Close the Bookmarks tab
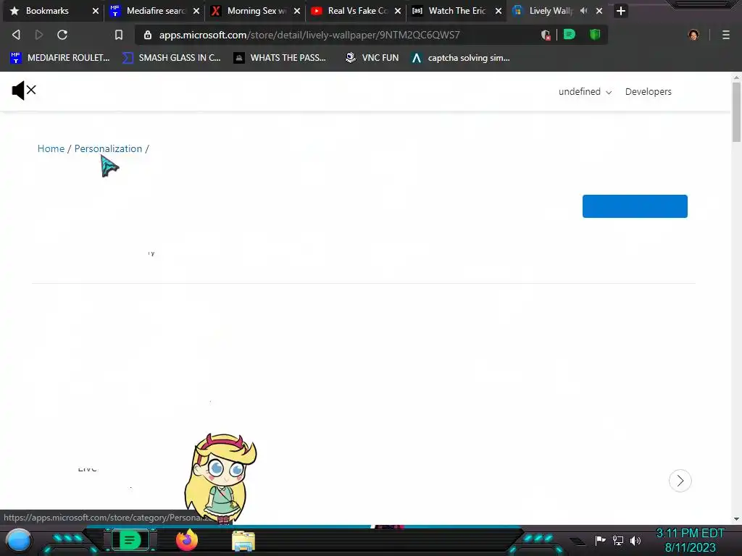This screenshot has width=742, height=556. 95,10
